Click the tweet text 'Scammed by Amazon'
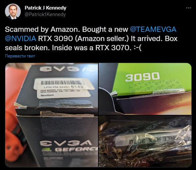This screenshot has width=196, height=170. [x=43, y=30]
